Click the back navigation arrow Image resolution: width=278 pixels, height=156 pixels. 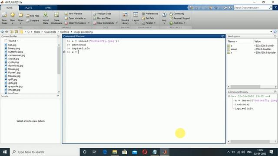(2, 32)
